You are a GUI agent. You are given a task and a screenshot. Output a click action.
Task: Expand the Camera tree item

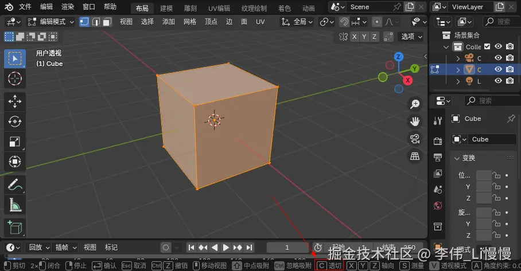[458, 58]
